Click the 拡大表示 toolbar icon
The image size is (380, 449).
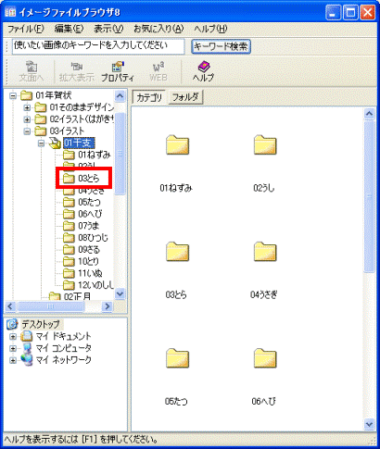(77, 67)
